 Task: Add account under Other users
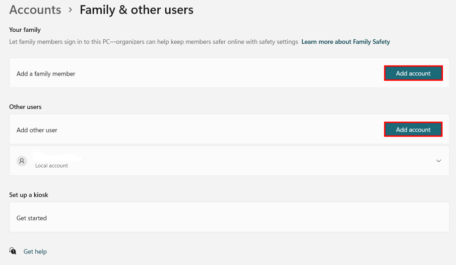[413, 129]
